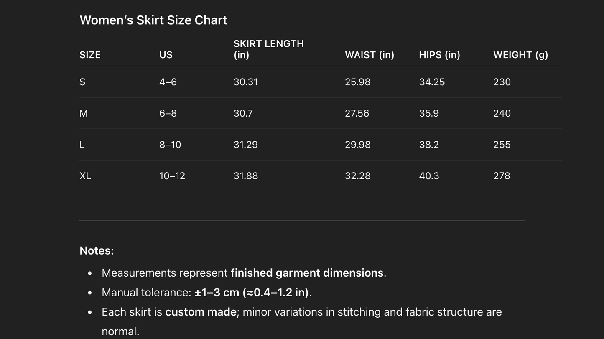Viewport: 604px width, 339px height.
Task: Click the HIPS (in) column header
Action: (439, 55)
